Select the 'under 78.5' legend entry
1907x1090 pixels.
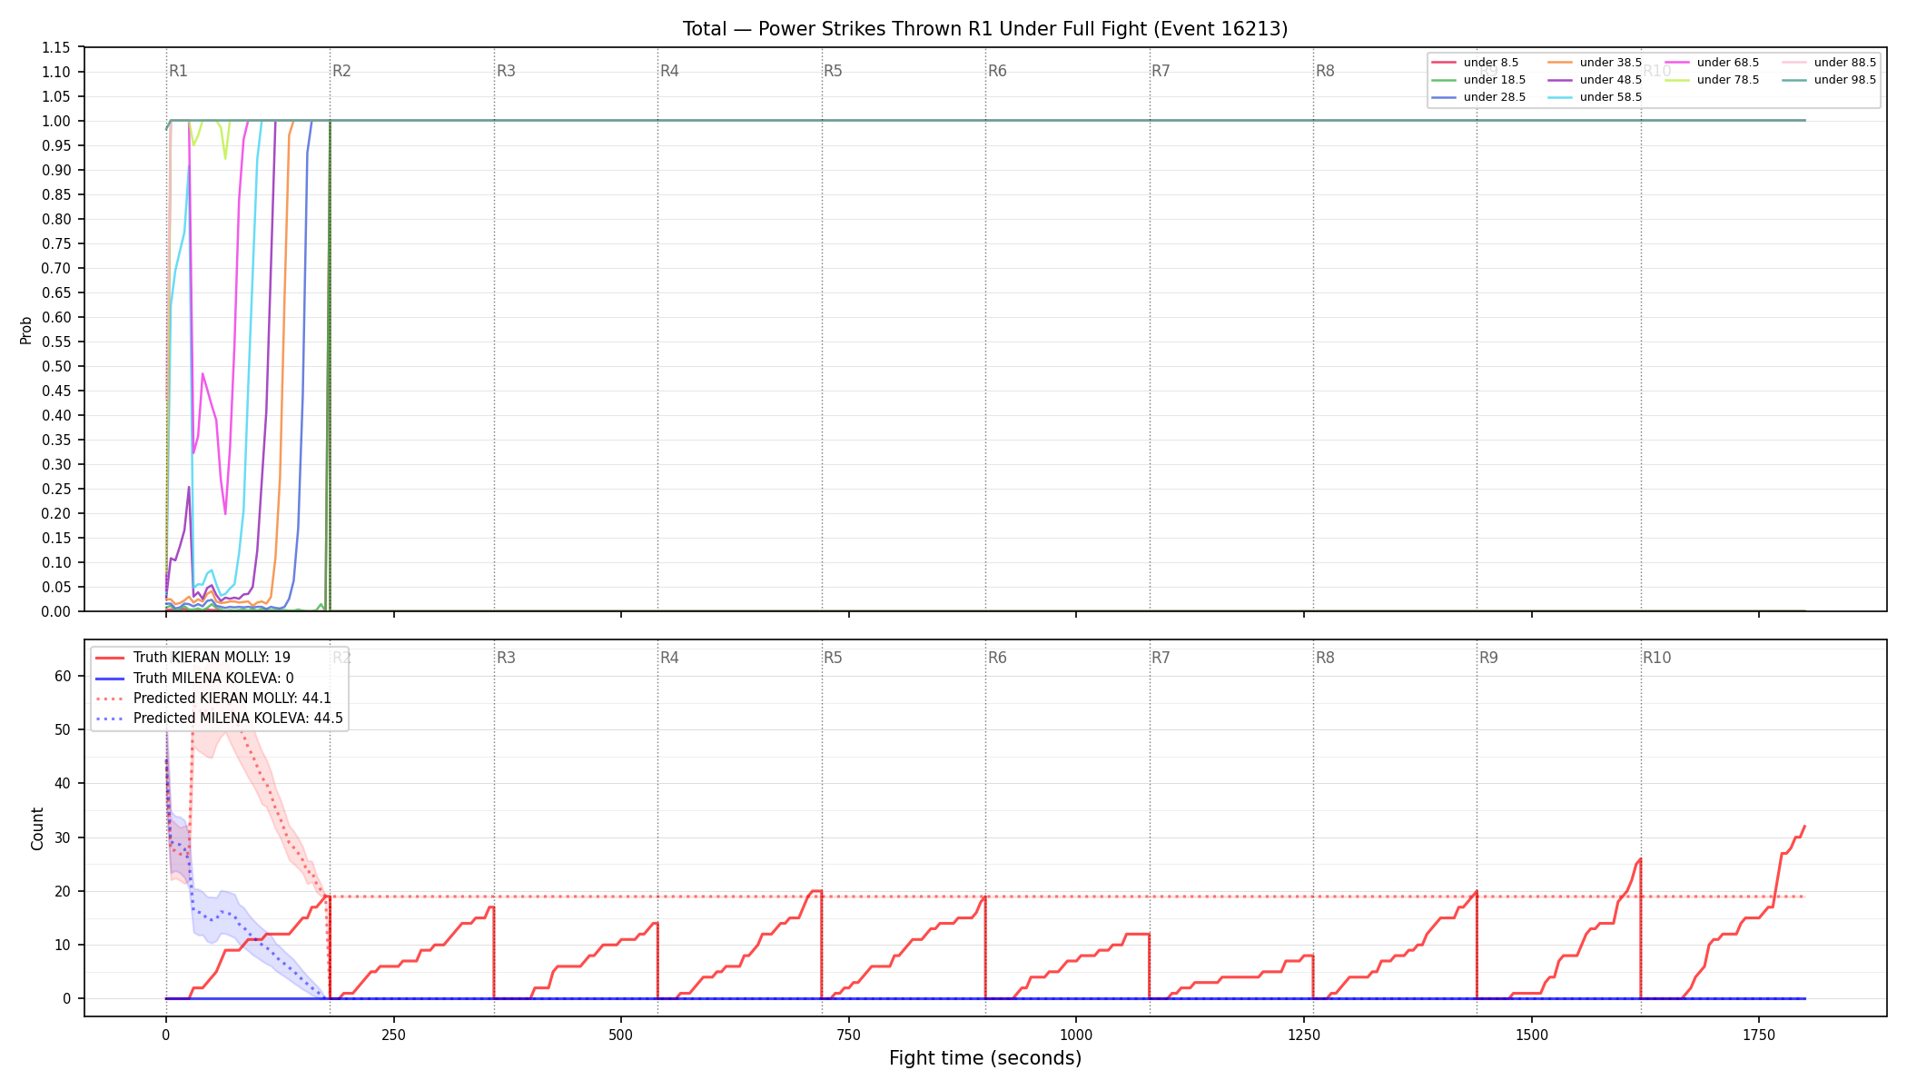coord(1713,80)
